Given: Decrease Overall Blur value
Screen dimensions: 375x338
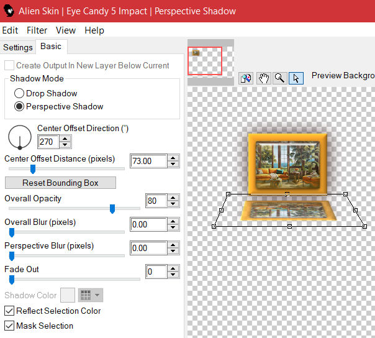Looking at the screenshot, I should pos(173,227).
